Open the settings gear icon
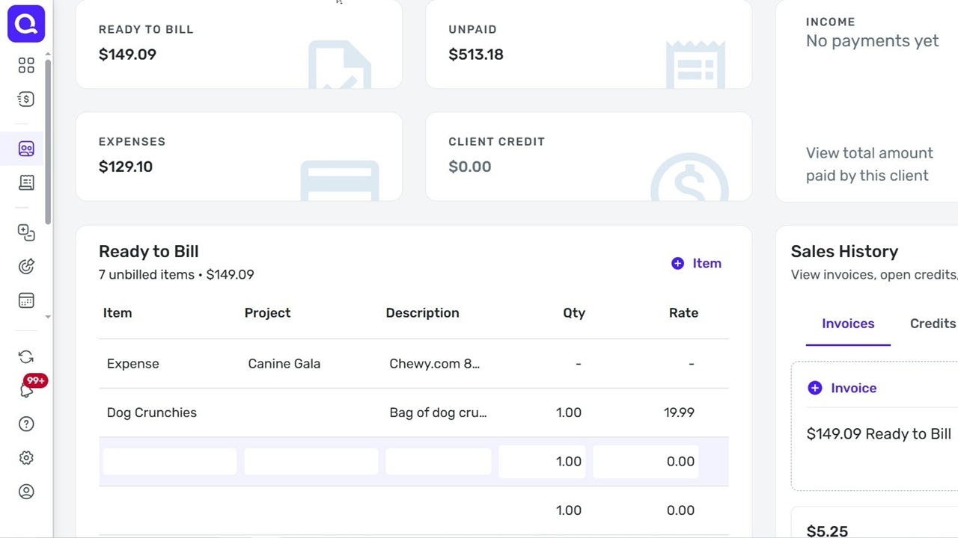Viewport: 958px width, 538px height. [x=26, y=457]
